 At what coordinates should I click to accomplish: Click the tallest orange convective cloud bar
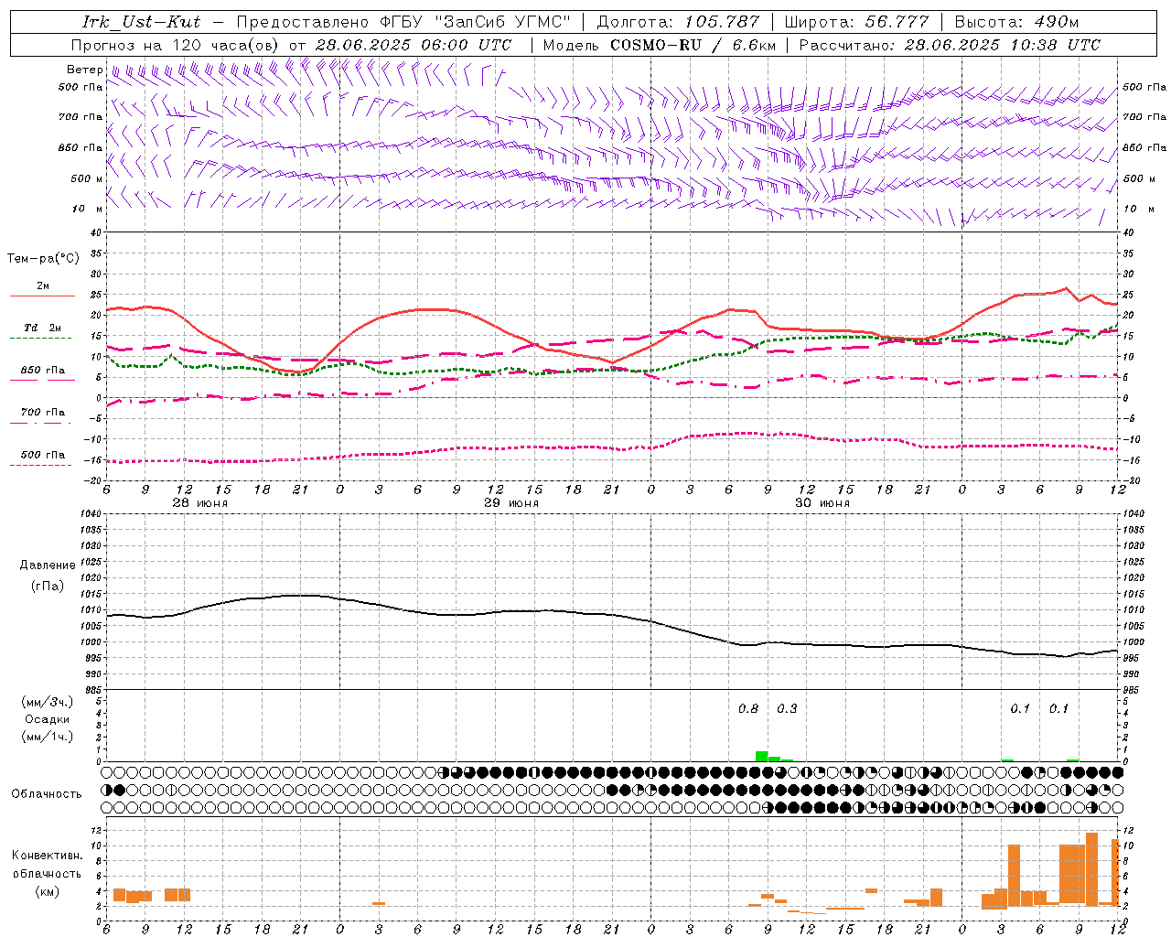point(1091,869)
